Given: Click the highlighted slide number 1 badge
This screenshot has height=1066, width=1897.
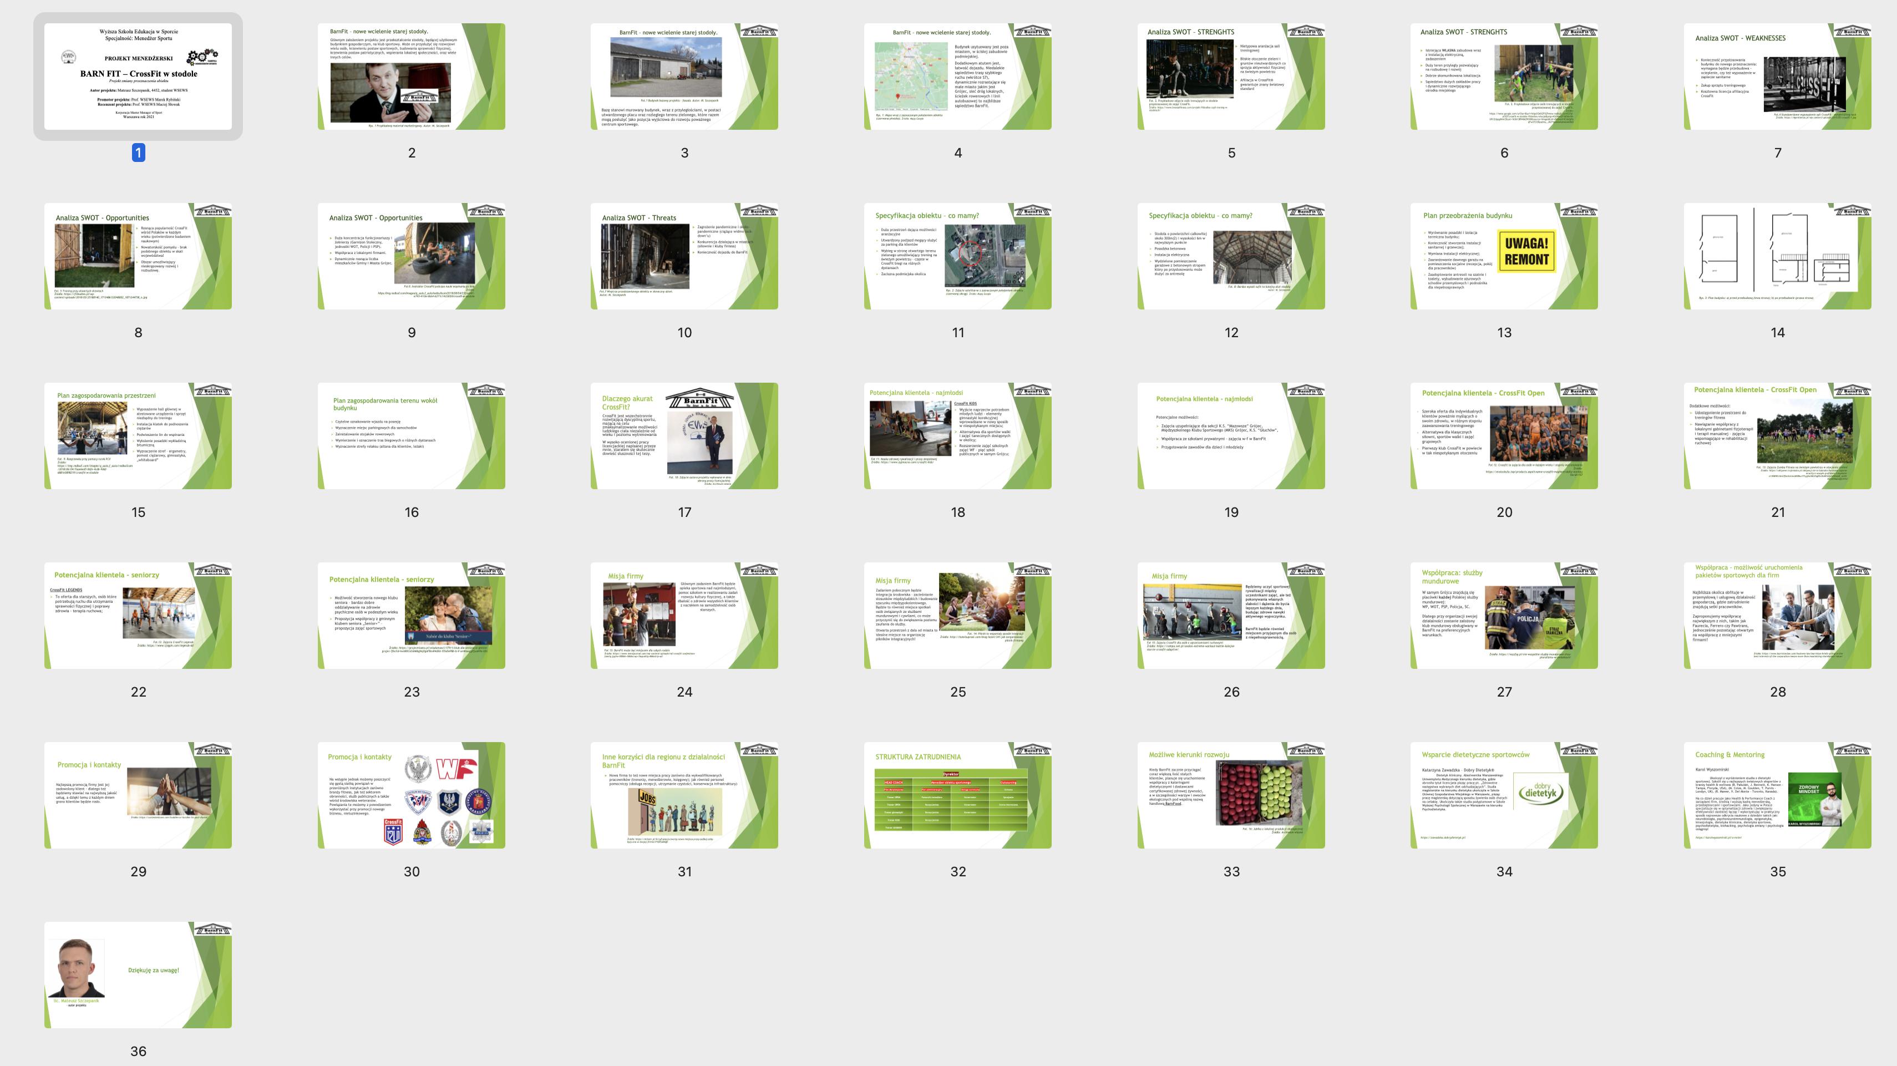Looking at the screenshot, I should [x=139, y=153].
